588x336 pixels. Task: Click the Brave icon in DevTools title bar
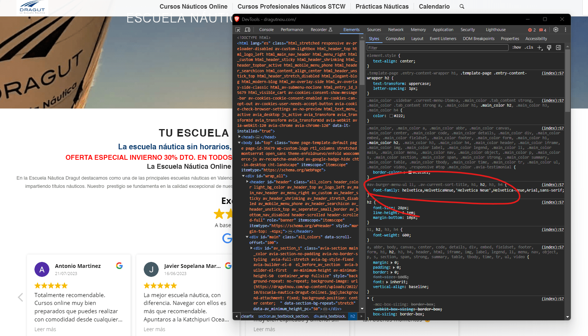pyautogui.click(x=237, y=19)
